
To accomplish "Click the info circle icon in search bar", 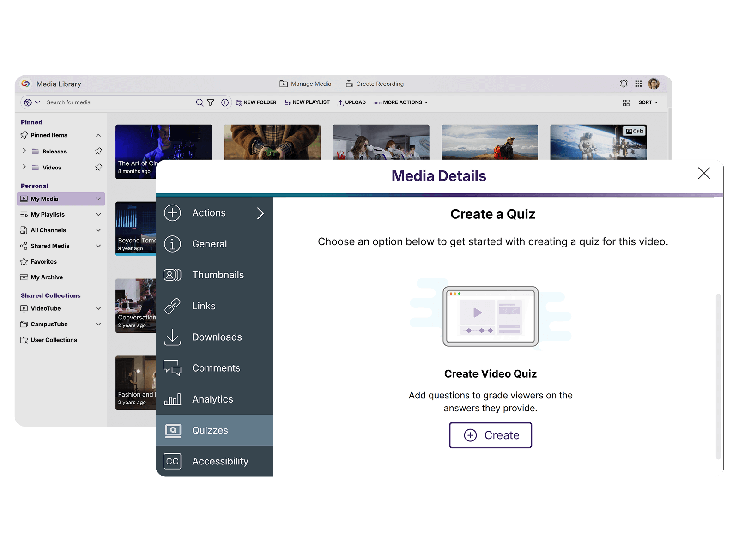I will point(225,102).
